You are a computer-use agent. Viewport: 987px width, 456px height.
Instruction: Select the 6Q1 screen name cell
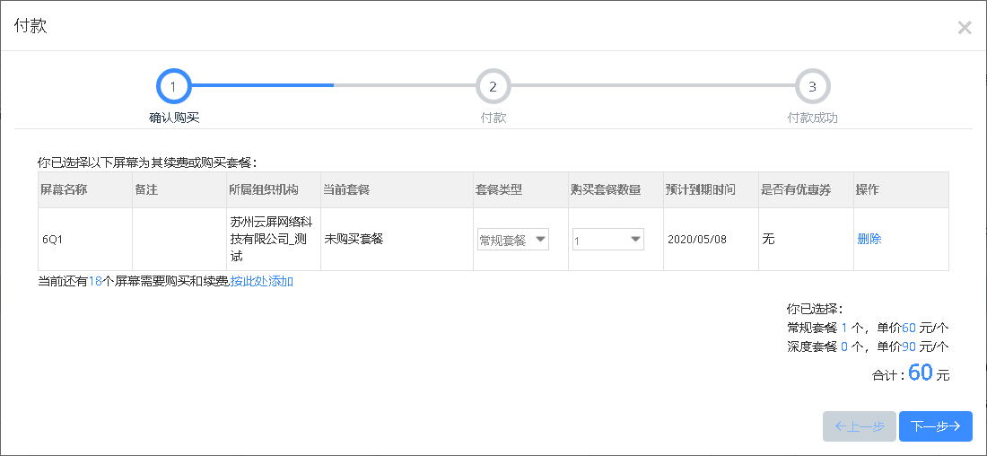click(85, 240)
